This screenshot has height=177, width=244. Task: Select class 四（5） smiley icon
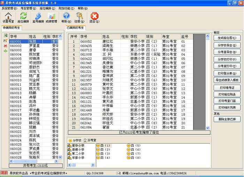click(129, 146)
